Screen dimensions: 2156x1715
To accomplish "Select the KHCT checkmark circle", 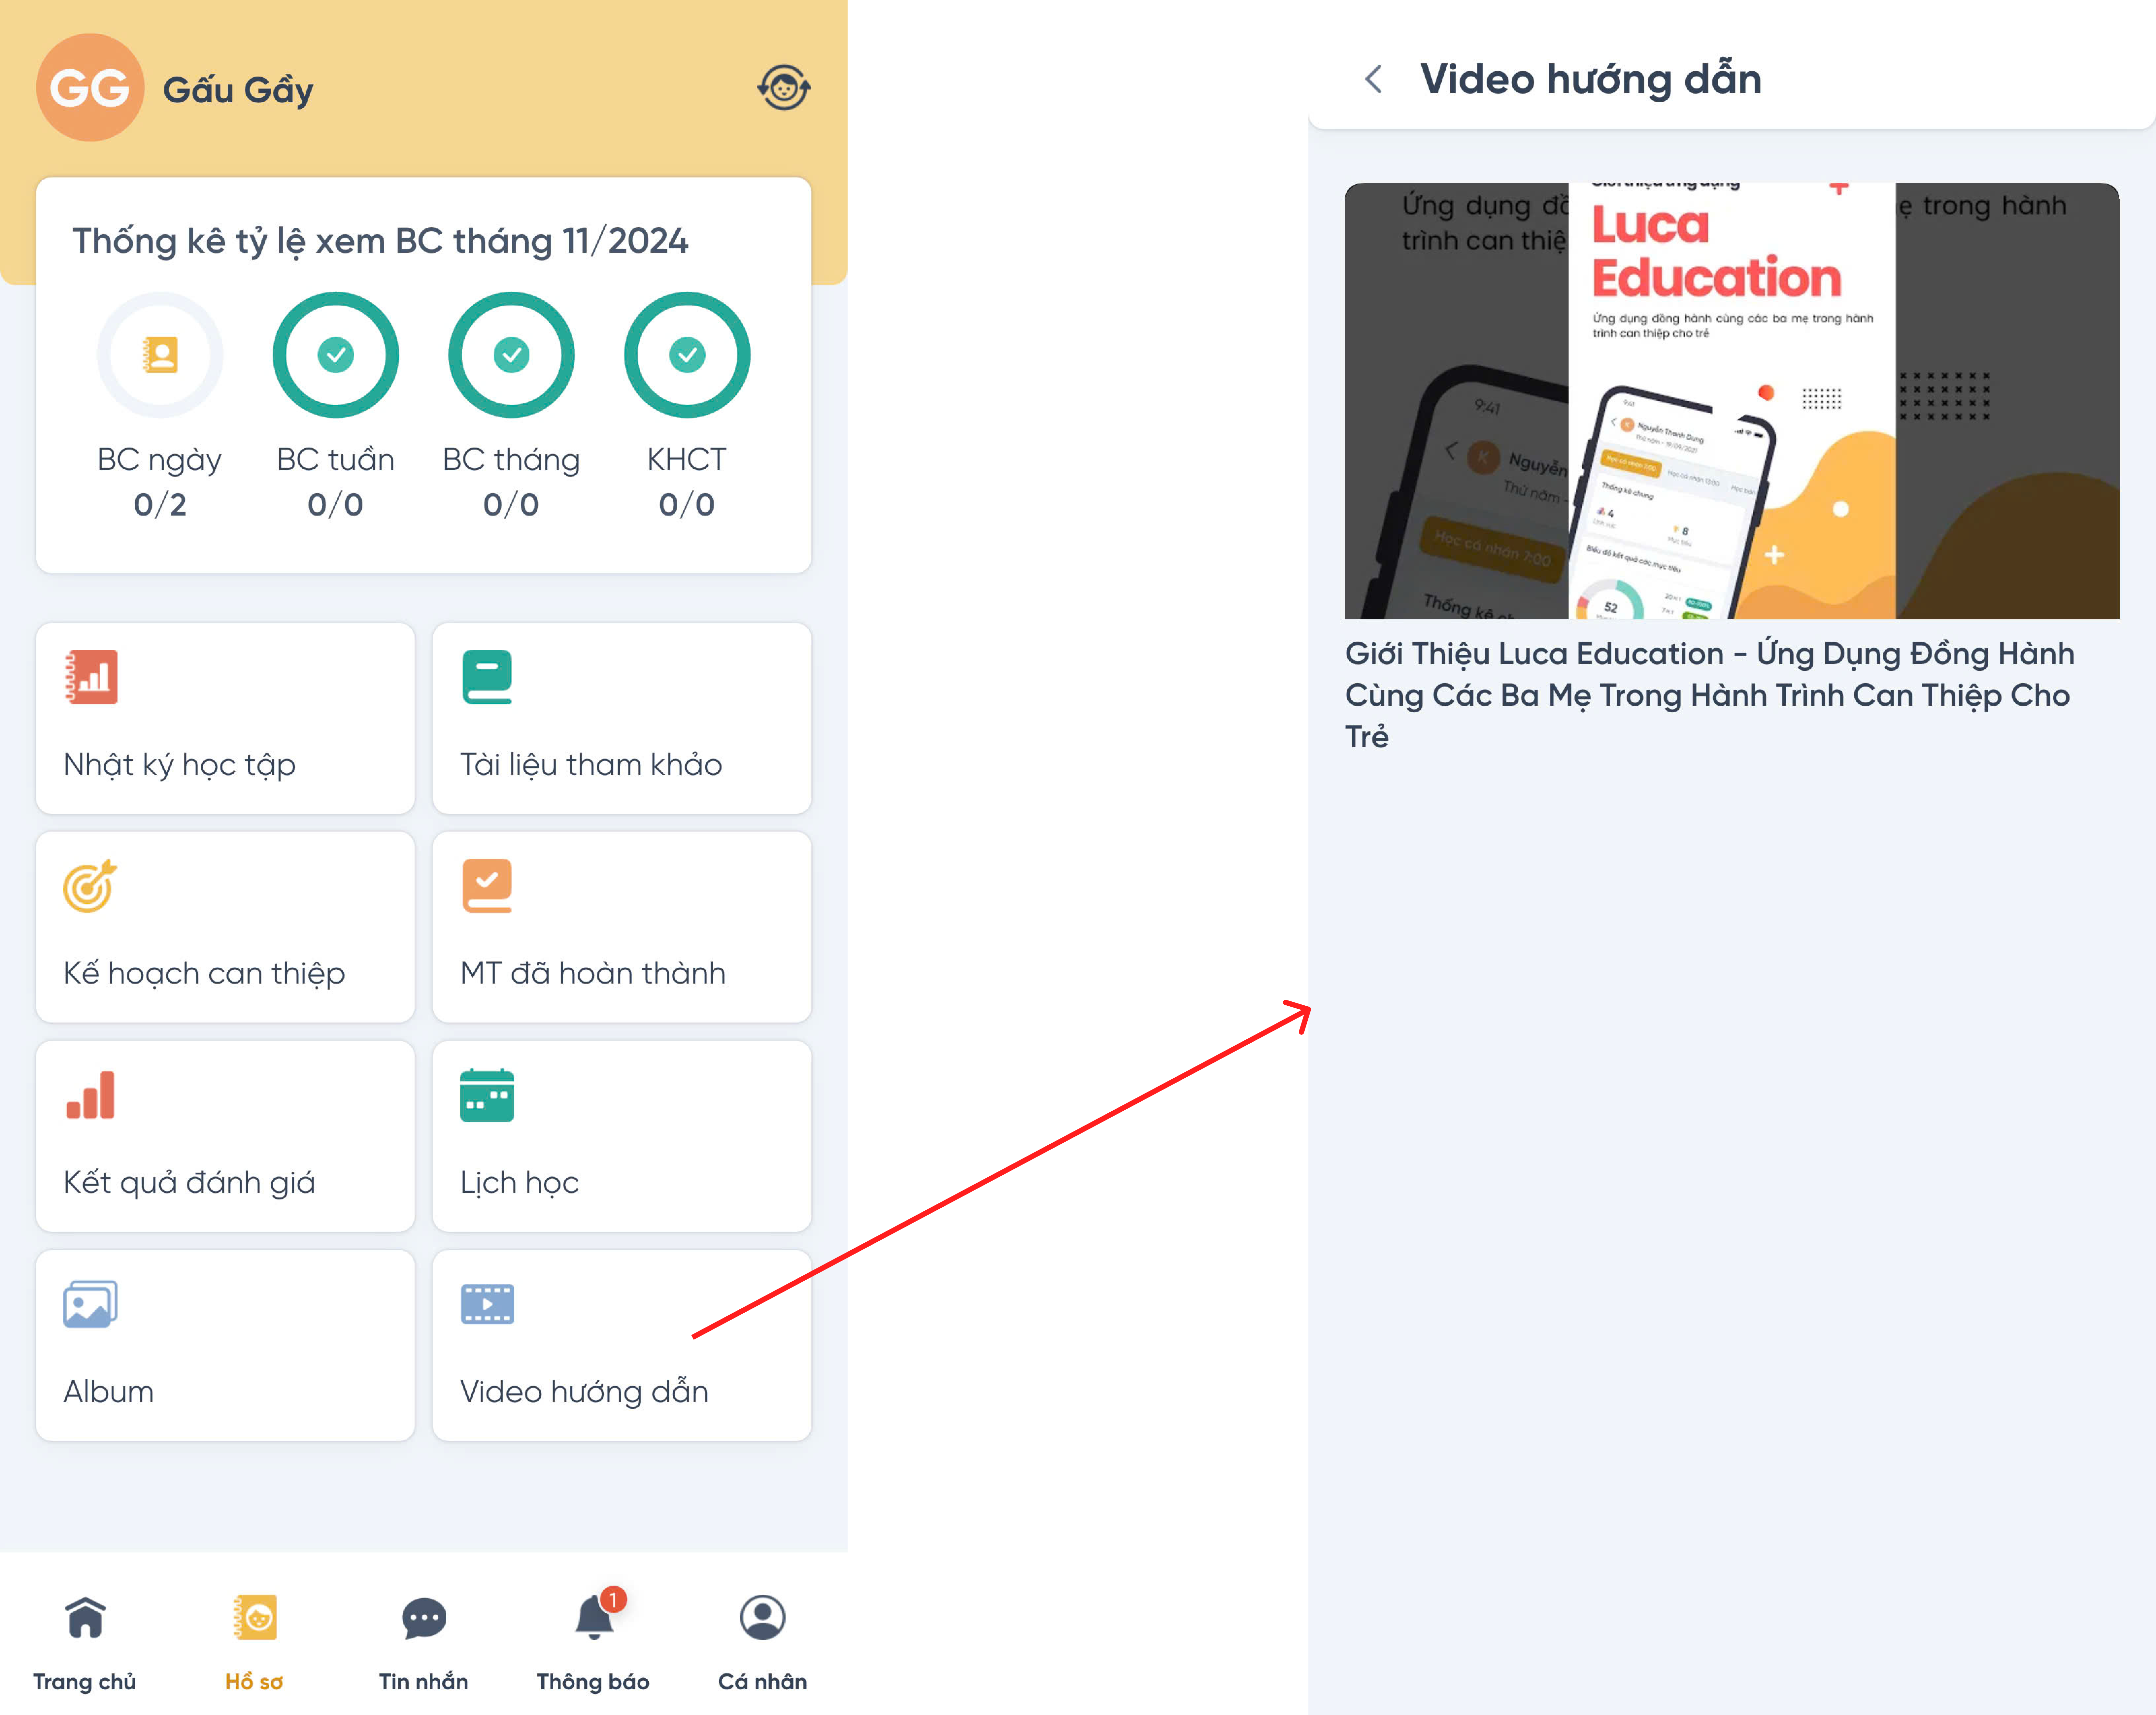I will pos(687,355).
